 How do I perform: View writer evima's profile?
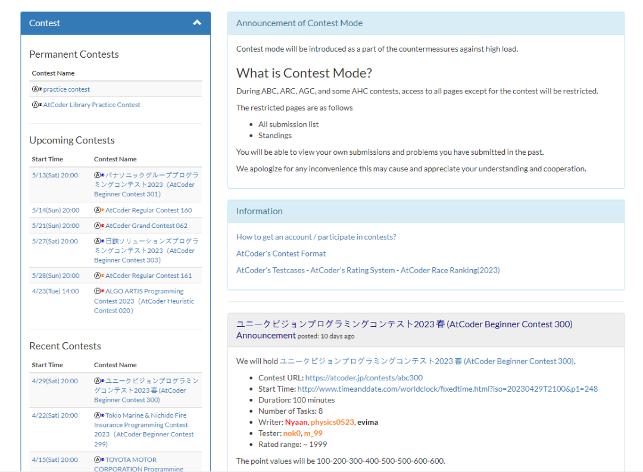[x=367, y=422]
